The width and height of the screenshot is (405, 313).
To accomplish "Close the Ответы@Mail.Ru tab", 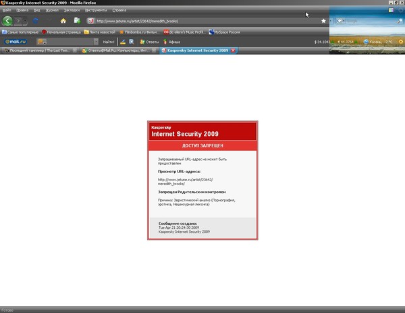I will tap(154, 50).
